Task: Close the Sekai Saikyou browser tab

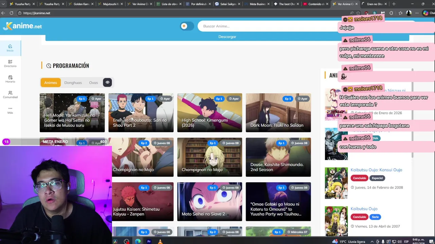Action: click(239, 4)
